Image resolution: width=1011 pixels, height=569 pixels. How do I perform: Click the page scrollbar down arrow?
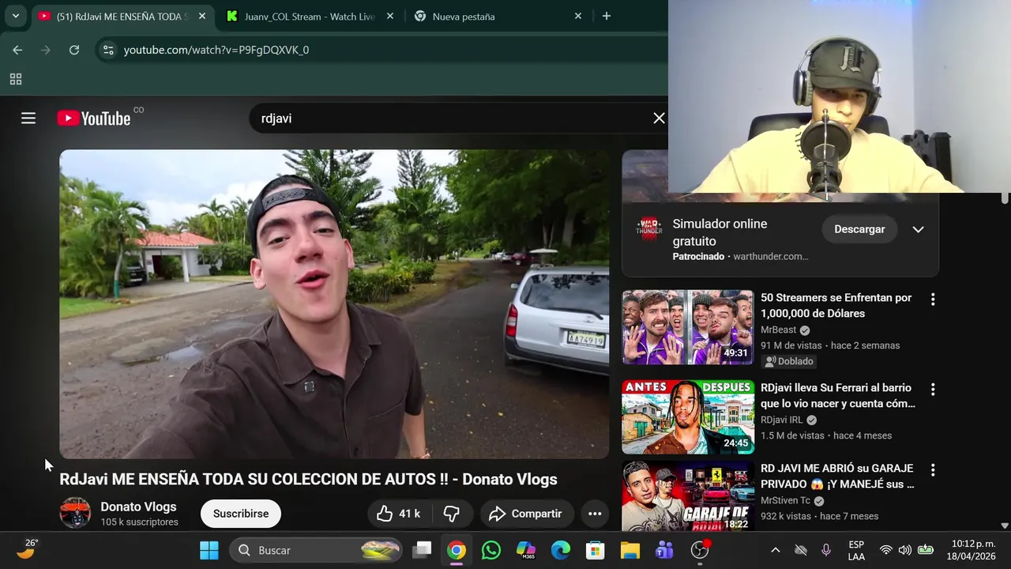click(x=1005, y=526)
